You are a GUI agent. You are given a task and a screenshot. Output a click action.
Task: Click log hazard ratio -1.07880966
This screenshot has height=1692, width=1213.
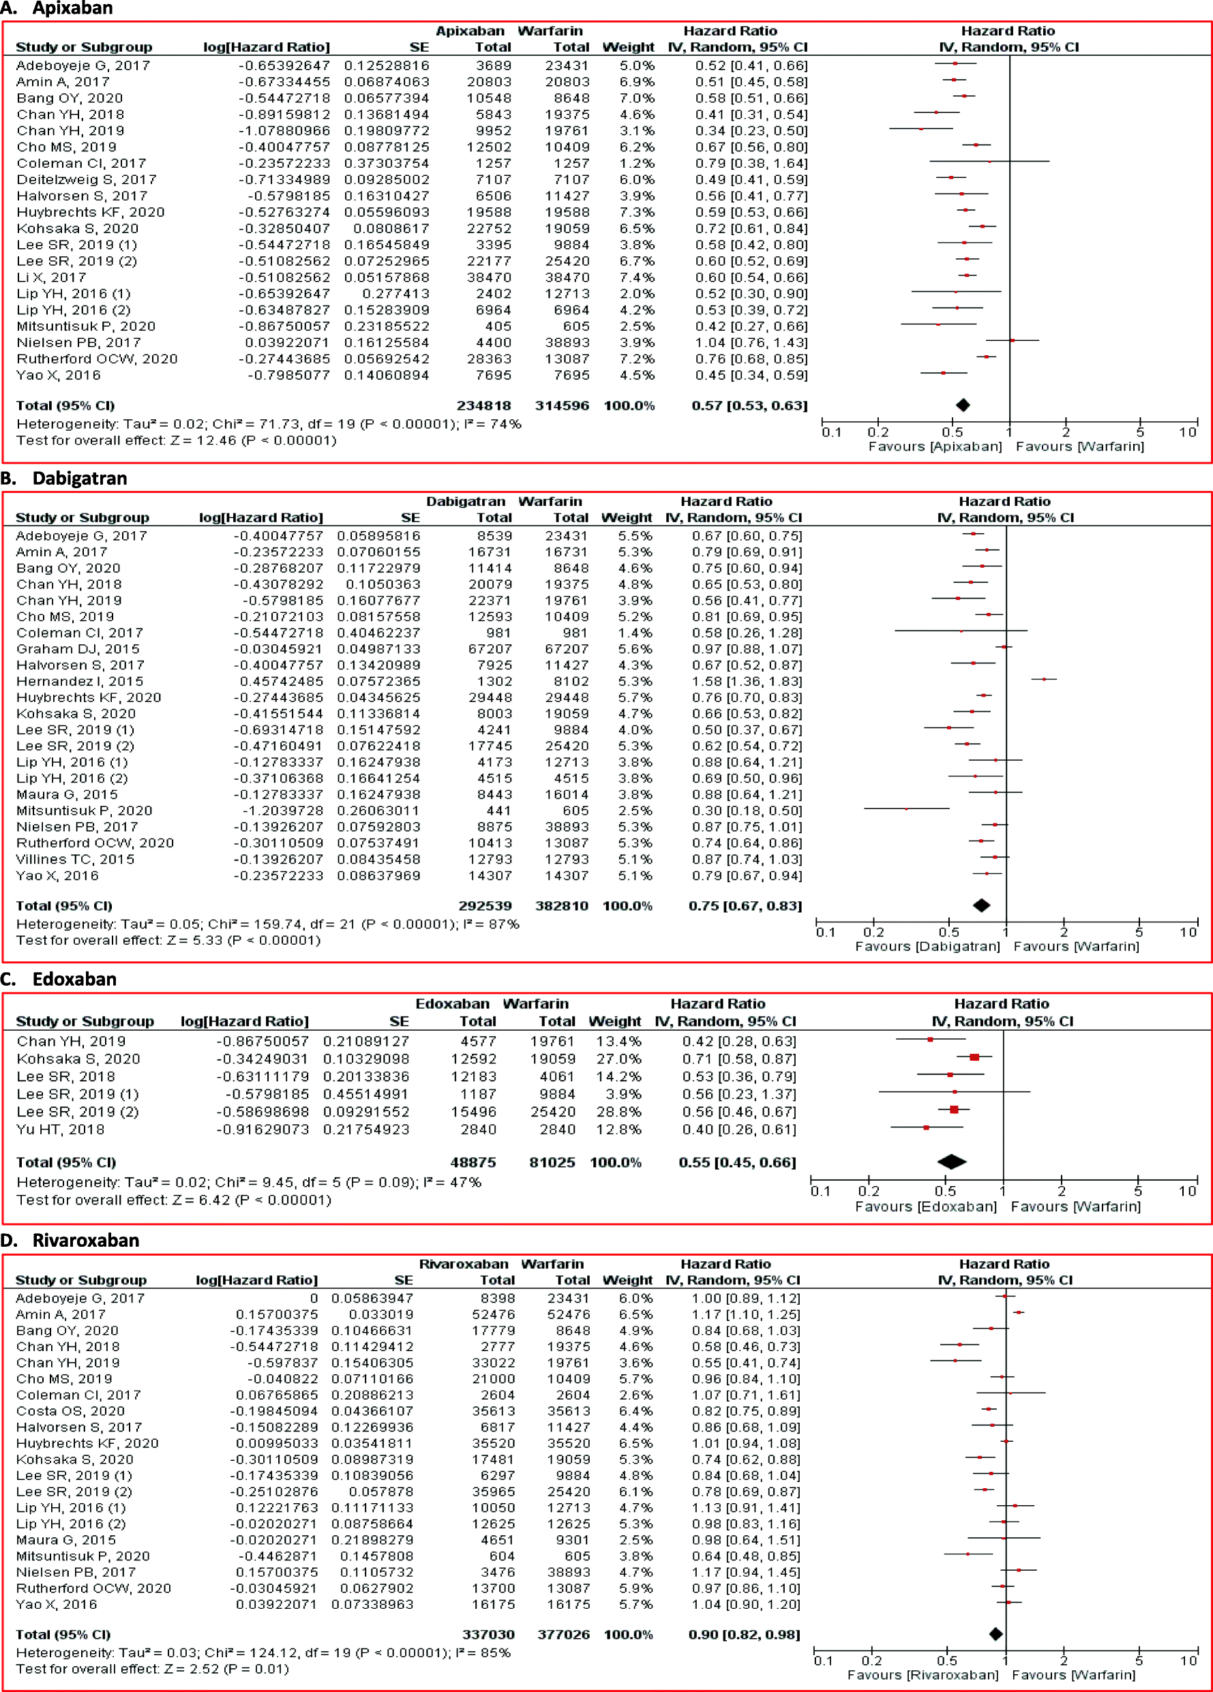[x=284, y=131]
